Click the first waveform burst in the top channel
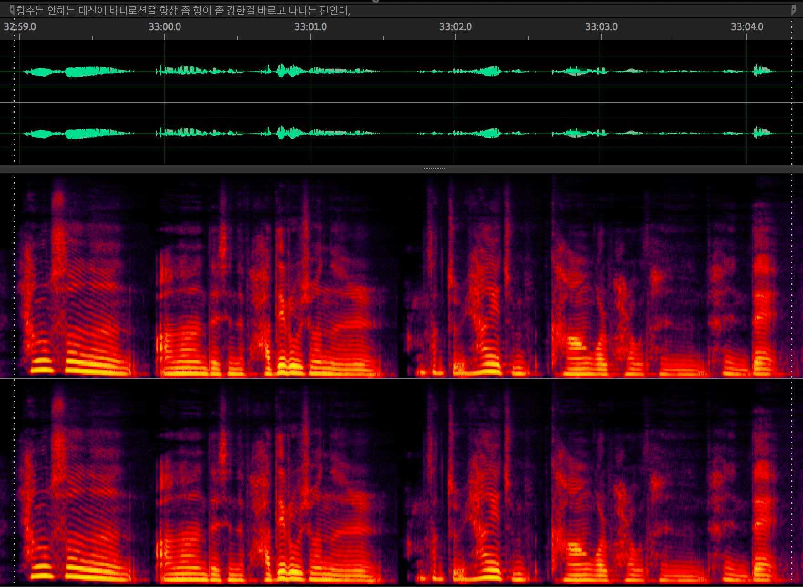This screenshot has width=803, height=587. (x=40, y=72)
